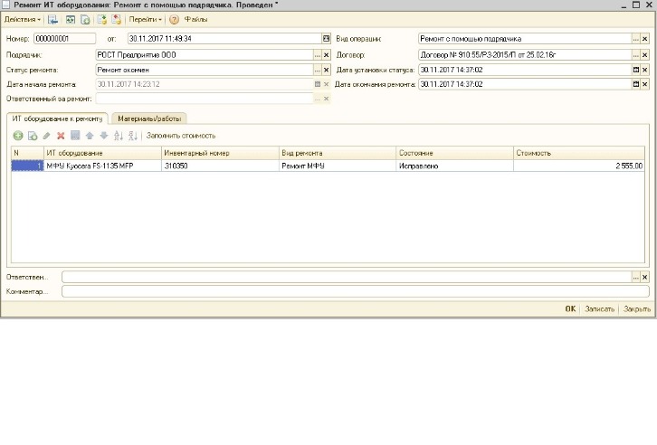Click the Стоимость column header
This screenshot has width=657, height=445.
click(579, 153)
